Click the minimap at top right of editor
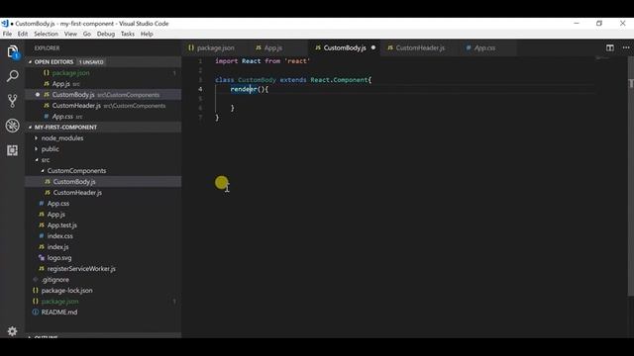Screen dimensions: 634x356 tap(602, 59)
